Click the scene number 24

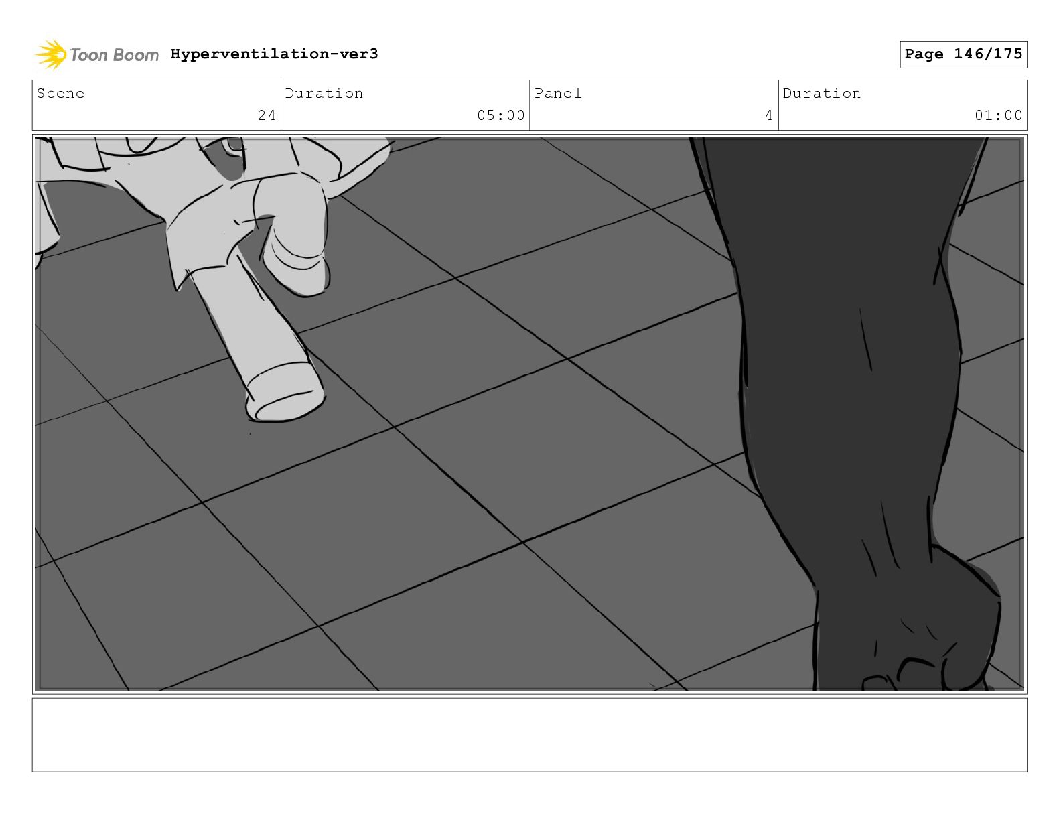267,115
